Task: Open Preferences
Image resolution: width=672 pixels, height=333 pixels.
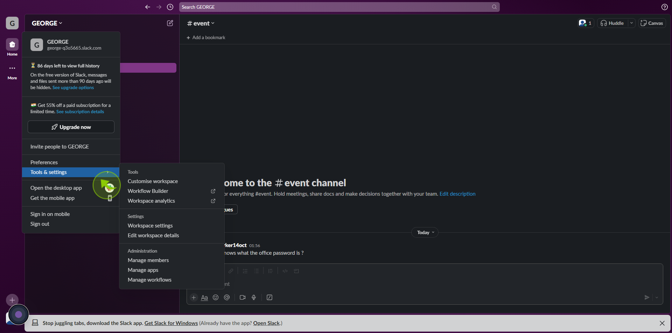Action: (71, 162)
